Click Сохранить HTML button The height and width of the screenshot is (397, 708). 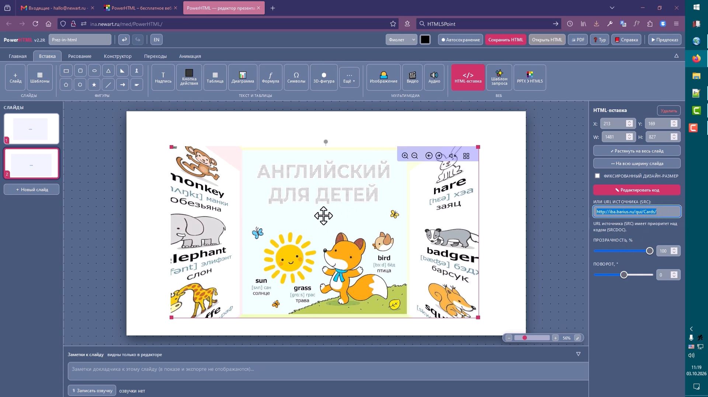click(x=506, y=39)
